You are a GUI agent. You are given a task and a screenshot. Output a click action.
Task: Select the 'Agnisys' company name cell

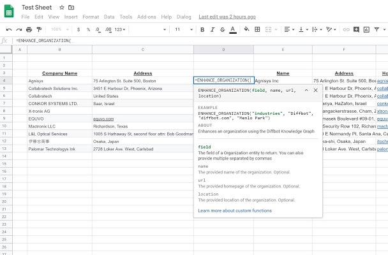tap(59, 81)
